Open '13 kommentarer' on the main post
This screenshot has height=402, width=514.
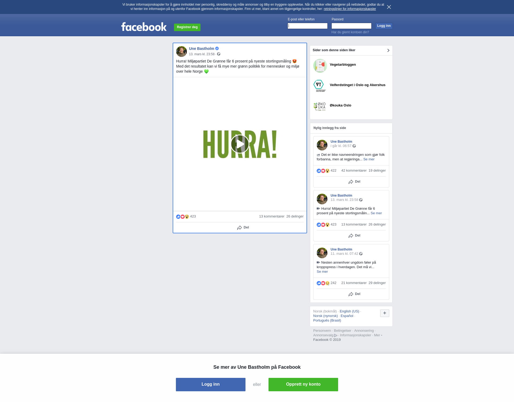pyautogui.click(x=272, y=216)
